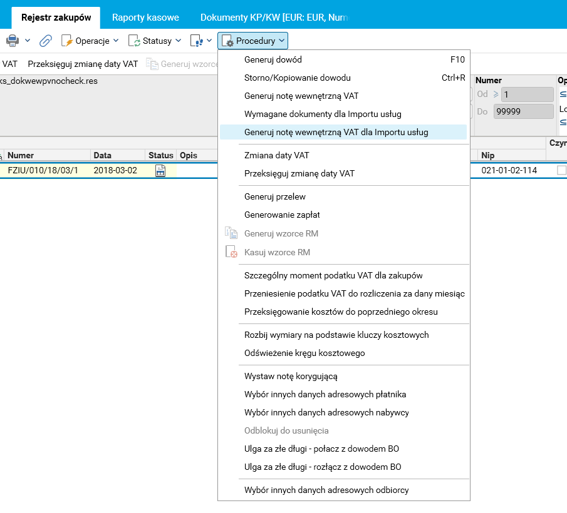Select Generuj notę wewnętrzną VAT dla Importu usług
The image size is (567, 513).
tap(343, 132)
